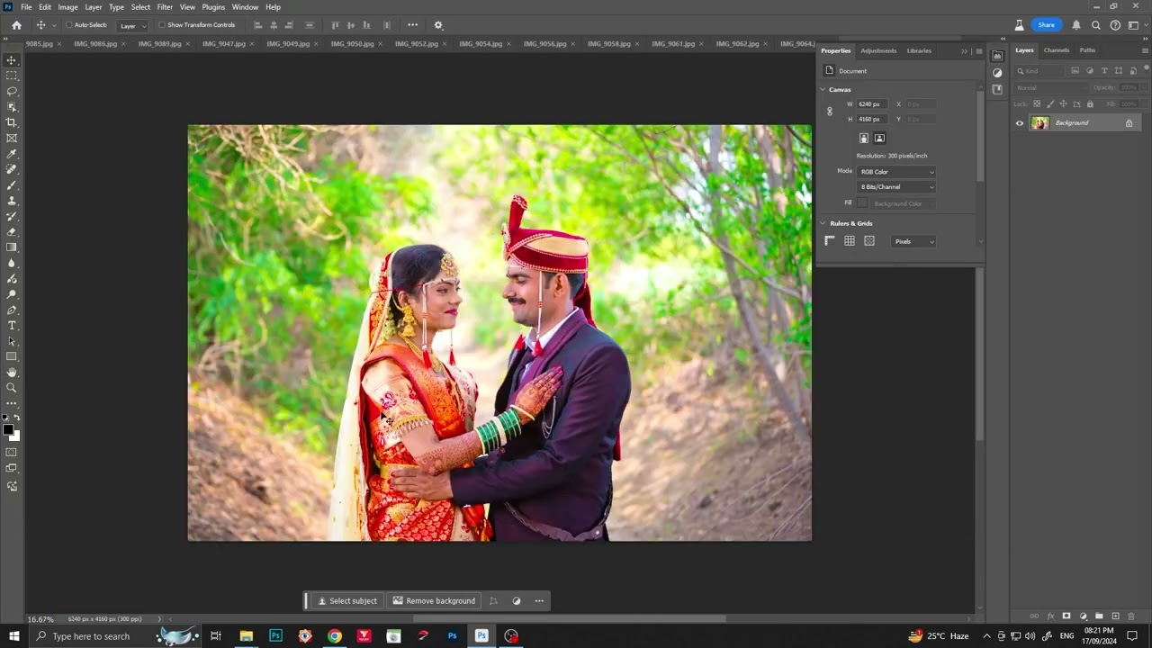Select the Zoom tool
Viewport: 1152px width, 648px height.
[x=12, y=388]
